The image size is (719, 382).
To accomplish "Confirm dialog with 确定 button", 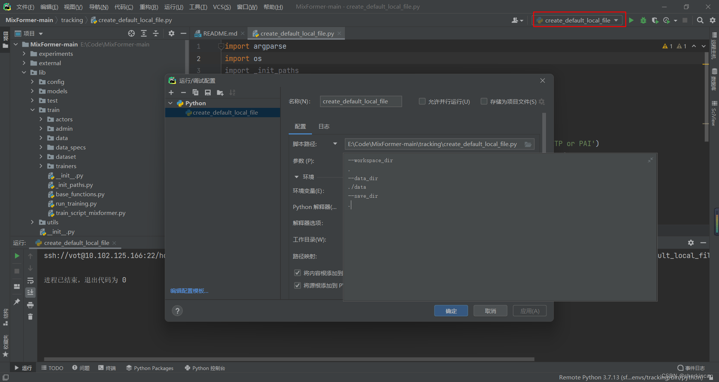I will 450,310.
